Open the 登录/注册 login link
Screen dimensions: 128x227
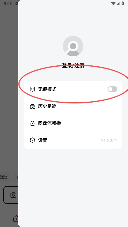[73, 66]
